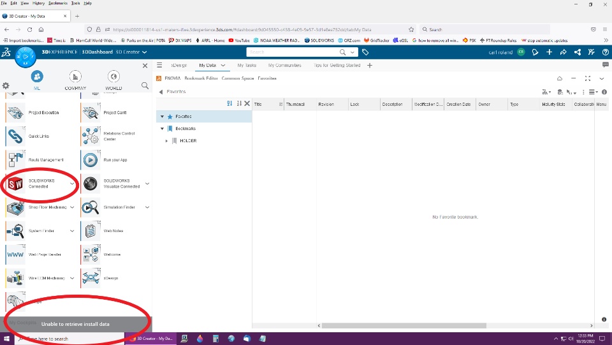Open the information icon in toolbar

click(604, 92)
